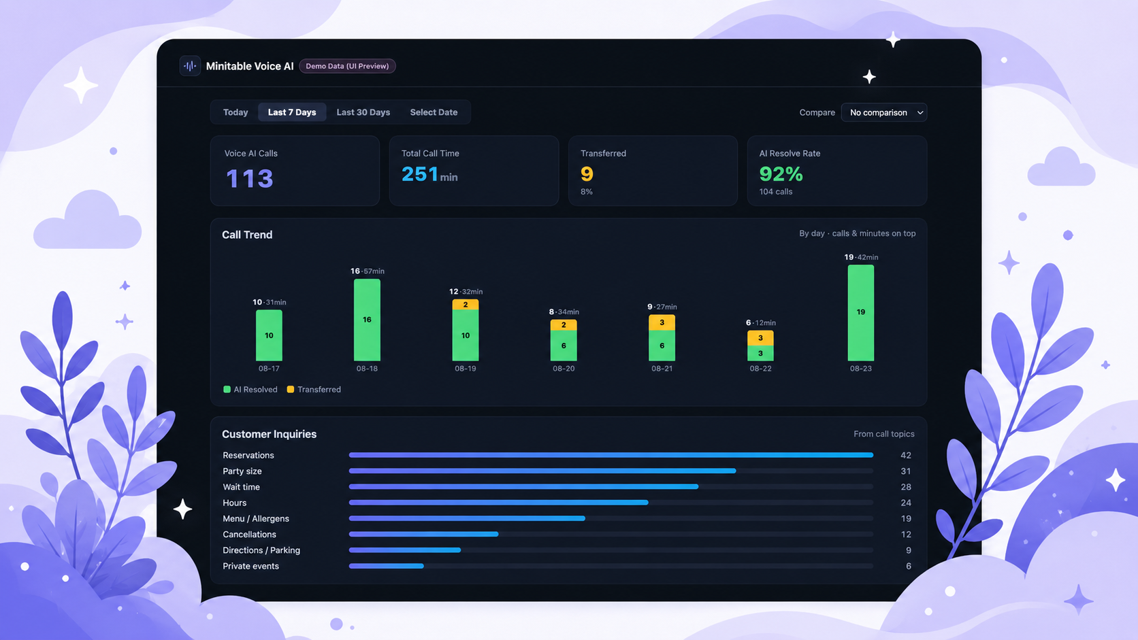Click the From call topics label

click(x=884, y=434)
